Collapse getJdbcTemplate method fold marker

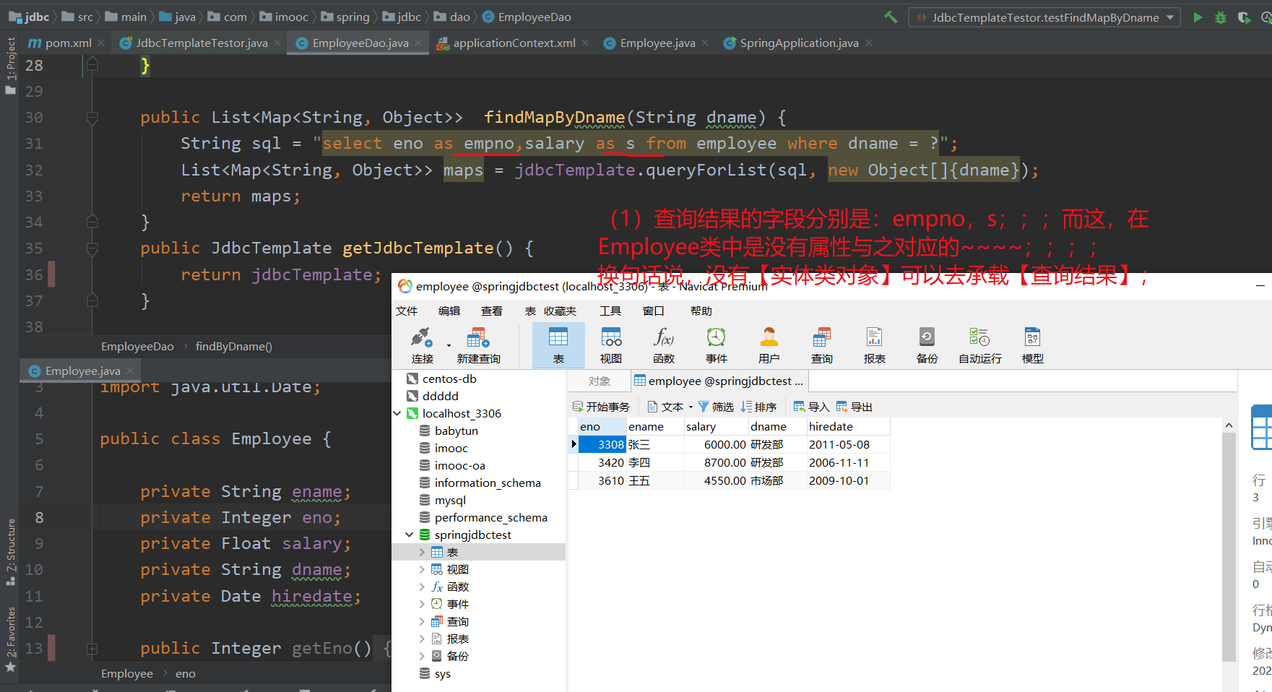[92, 248]
